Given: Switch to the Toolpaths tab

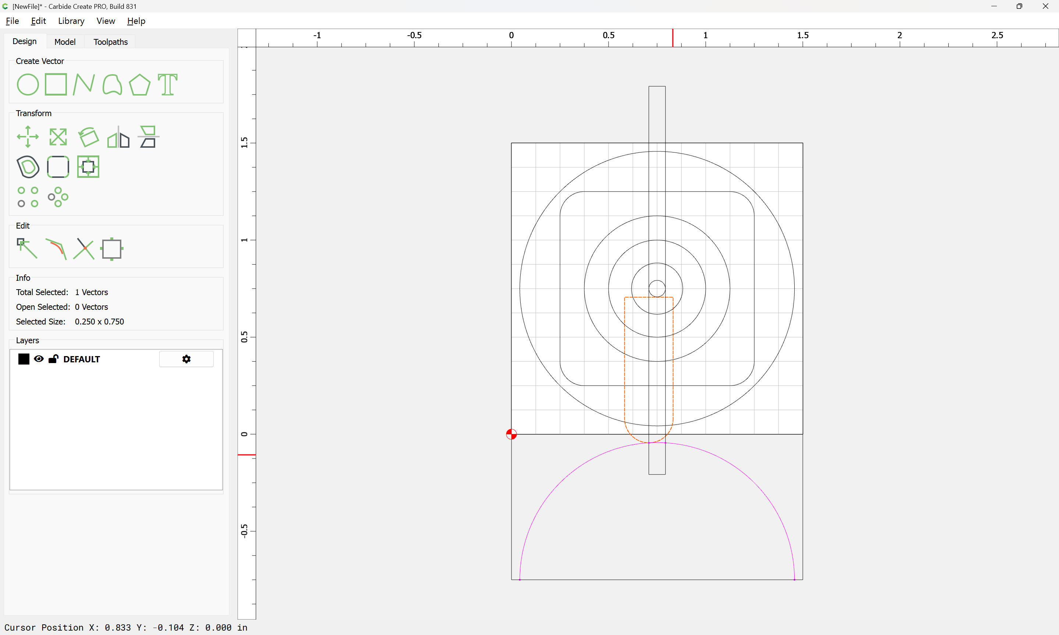Looking at the screenshot, I should point(110,42).
